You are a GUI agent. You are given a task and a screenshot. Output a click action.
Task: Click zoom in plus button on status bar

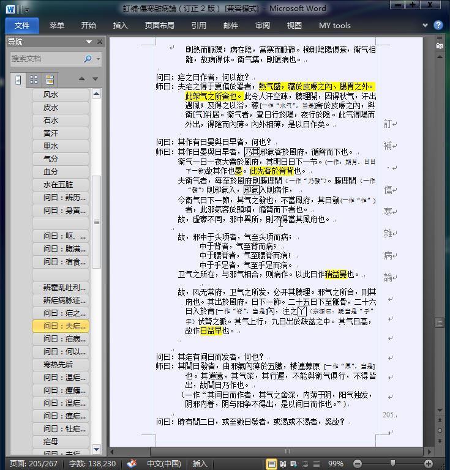(x=429, y=464)
